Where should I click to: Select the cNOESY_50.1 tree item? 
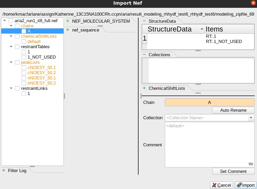pyautogui.click(x=42, y=67)
